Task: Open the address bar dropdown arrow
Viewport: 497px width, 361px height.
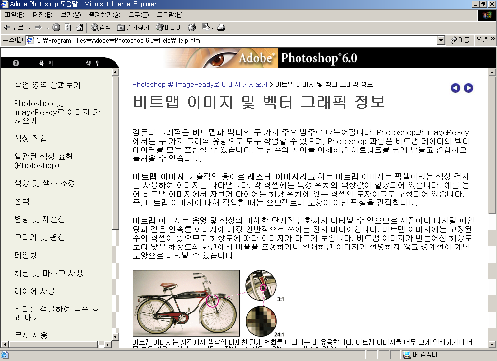Action: pyautogui.click(x=441, y=40)
